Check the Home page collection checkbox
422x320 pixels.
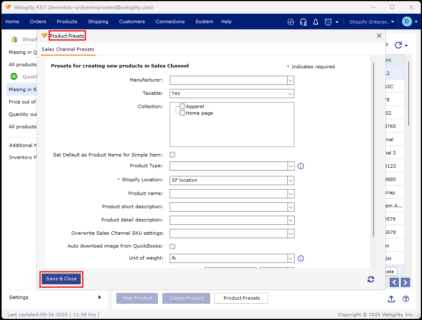click(x=182, y=113)
